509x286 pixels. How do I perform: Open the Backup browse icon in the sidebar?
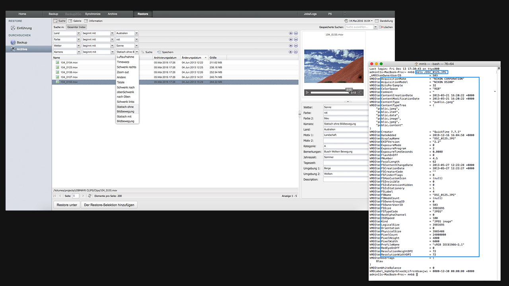13,43
